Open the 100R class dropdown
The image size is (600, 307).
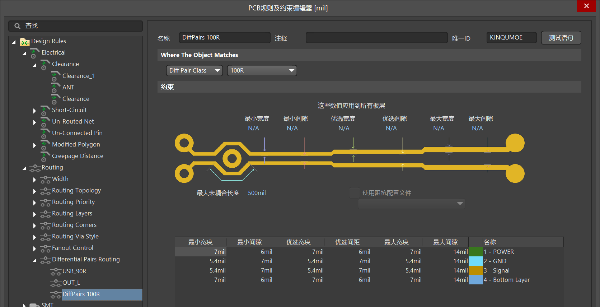tap(262, 70)
